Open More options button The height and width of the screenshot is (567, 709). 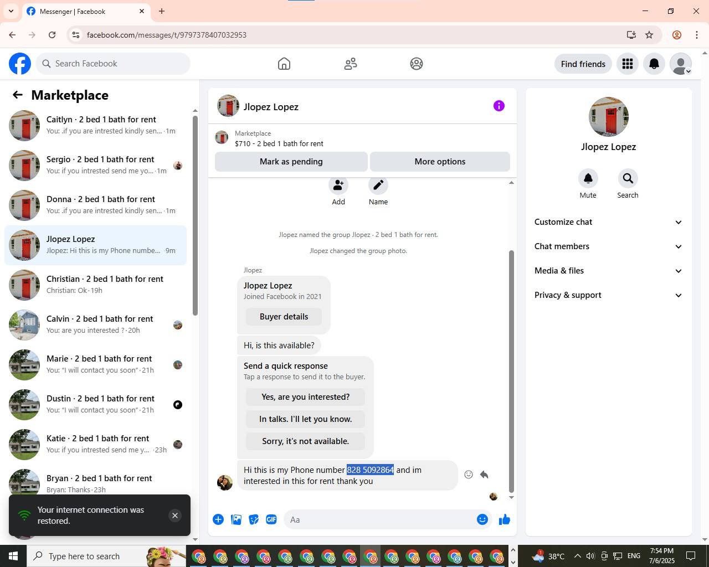click(x=440, y=162)
